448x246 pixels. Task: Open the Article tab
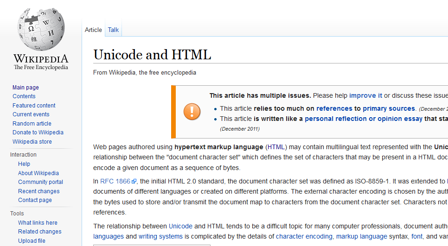pos(93,30)
